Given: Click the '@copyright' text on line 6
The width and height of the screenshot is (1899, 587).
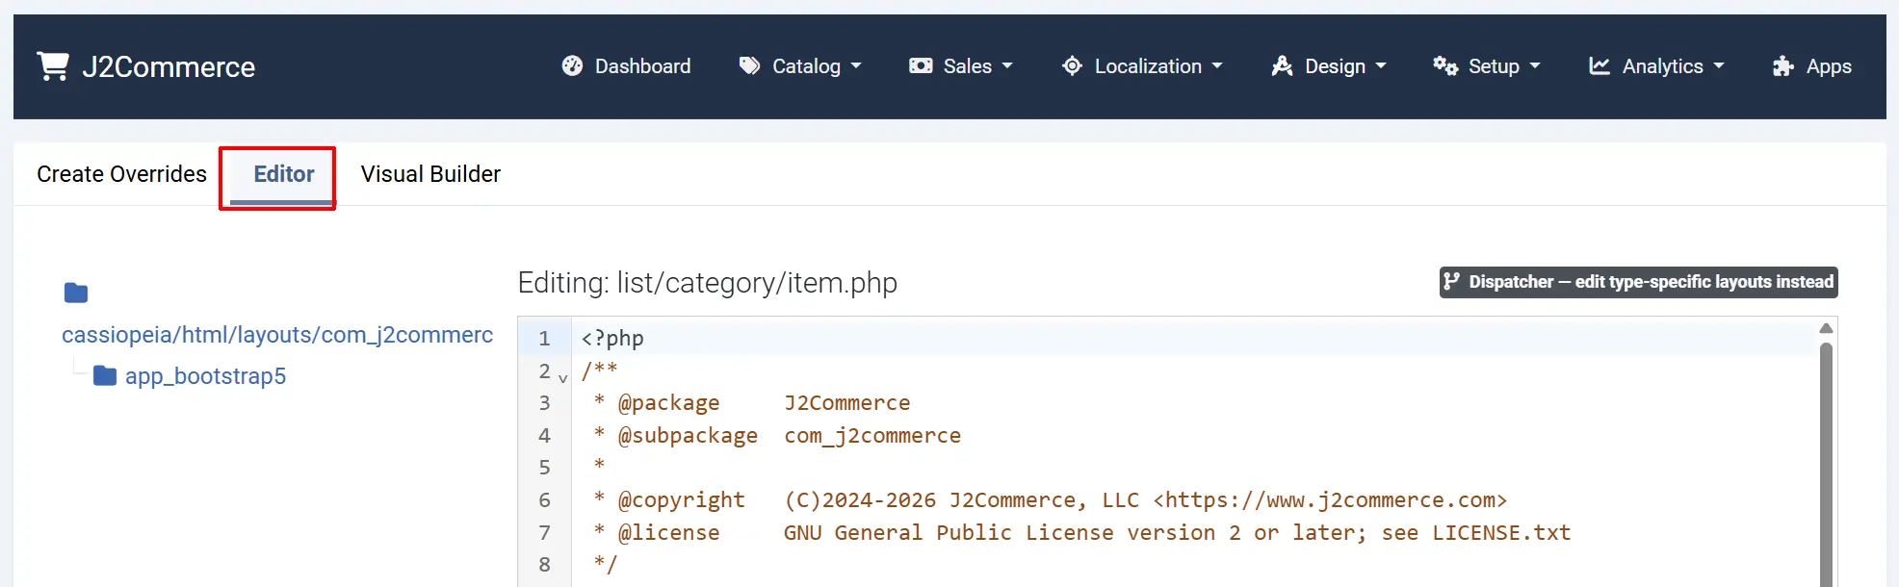Looking at the screenshot, I should coord(681,500).
